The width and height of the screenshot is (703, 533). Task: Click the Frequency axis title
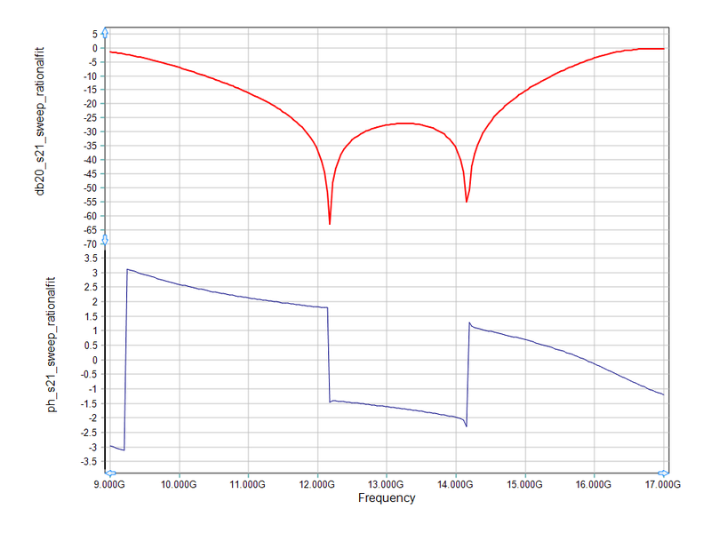pyautogui.click(x=387, y=497)
